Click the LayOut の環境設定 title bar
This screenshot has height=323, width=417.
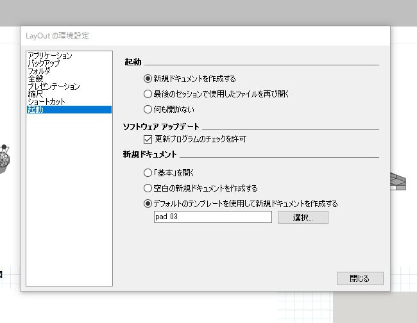click(x=205, y=36)
